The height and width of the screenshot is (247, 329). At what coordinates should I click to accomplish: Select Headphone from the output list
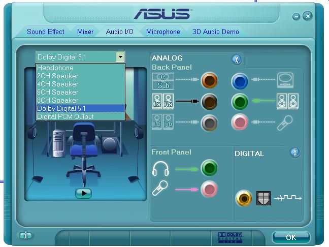(81, 68)
